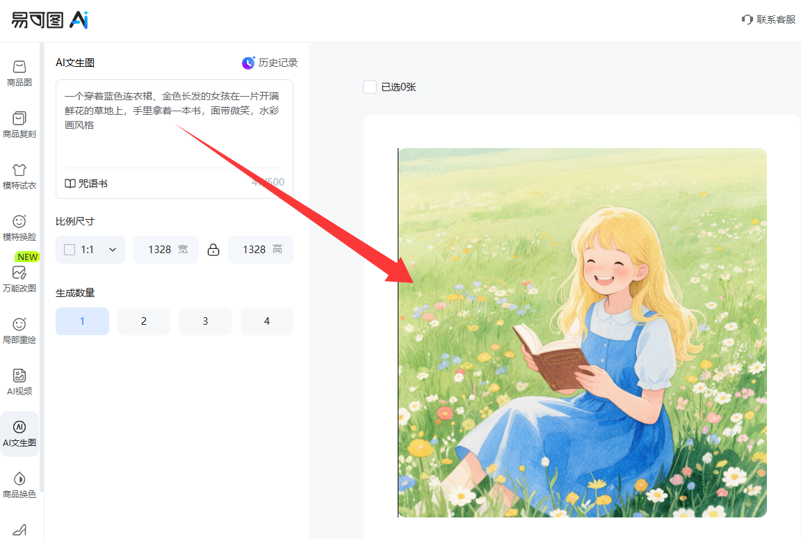Toggle the aspect ratio lock icon
Viewport: 801px width, 539px height.
213,249
